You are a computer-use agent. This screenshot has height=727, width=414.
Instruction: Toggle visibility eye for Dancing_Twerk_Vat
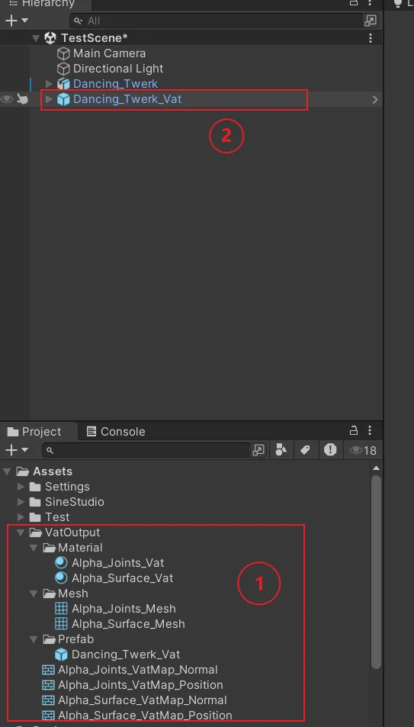7,99
